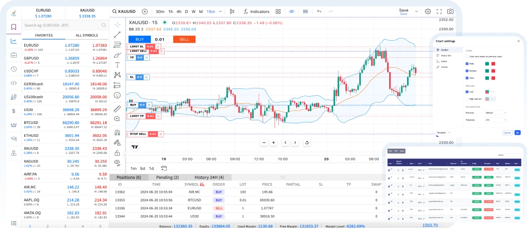
Task: Switch to the ALL SYMBOLS tab
Action: 86,35
